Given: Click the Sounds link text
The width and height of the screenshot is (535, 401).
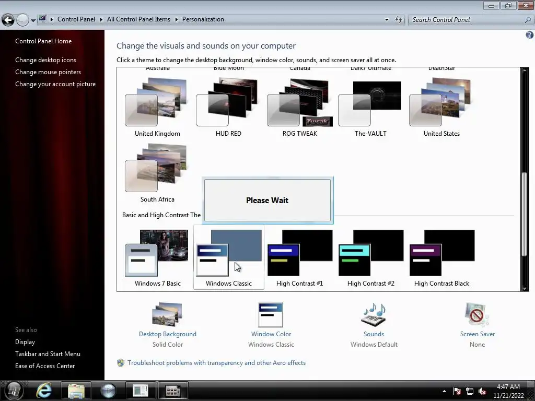Looking at the screenshot, I should click(374, 334).
